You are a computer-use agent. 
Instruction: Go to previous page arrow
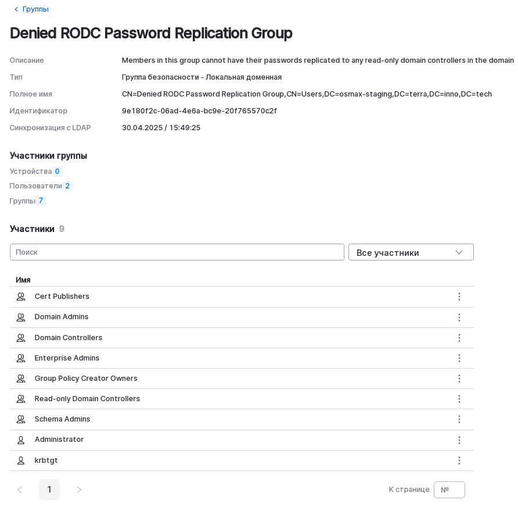click(x=20, y=490)
